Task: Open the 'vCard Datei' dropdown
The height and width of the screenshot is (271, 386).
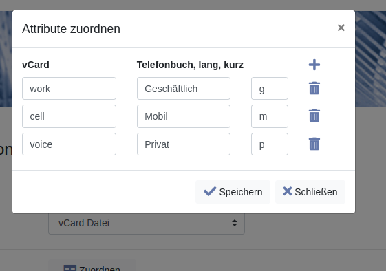Action: pyautogui.click(x=147, y=224)
